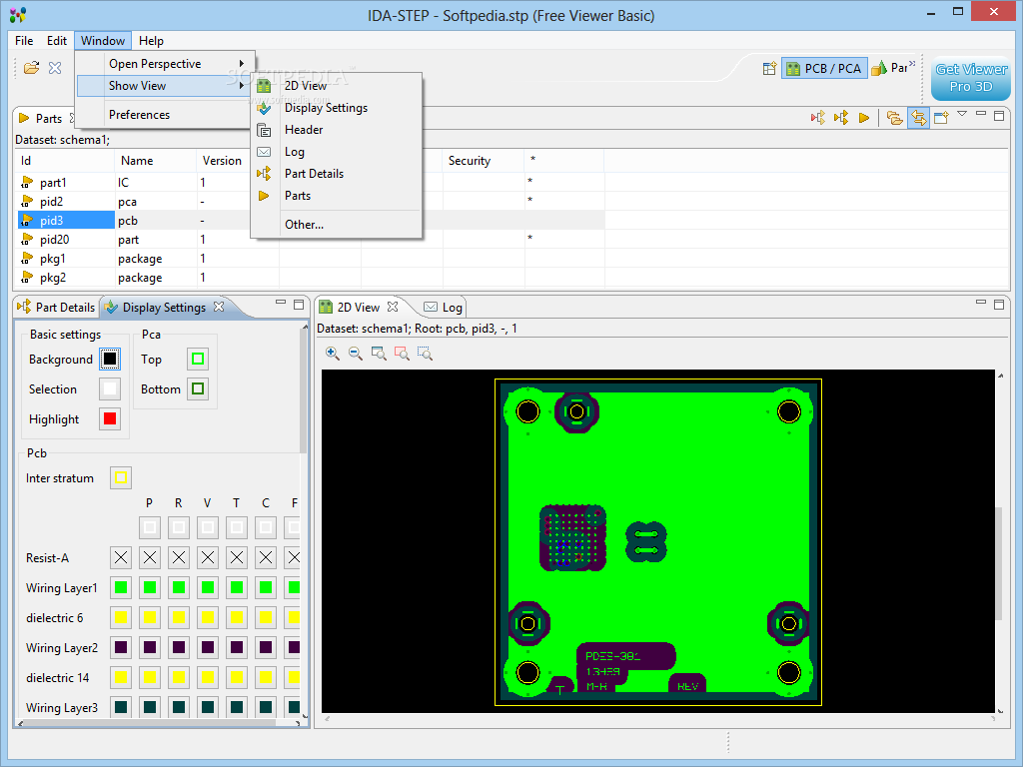Click the close file X toolbar icon

56,67
